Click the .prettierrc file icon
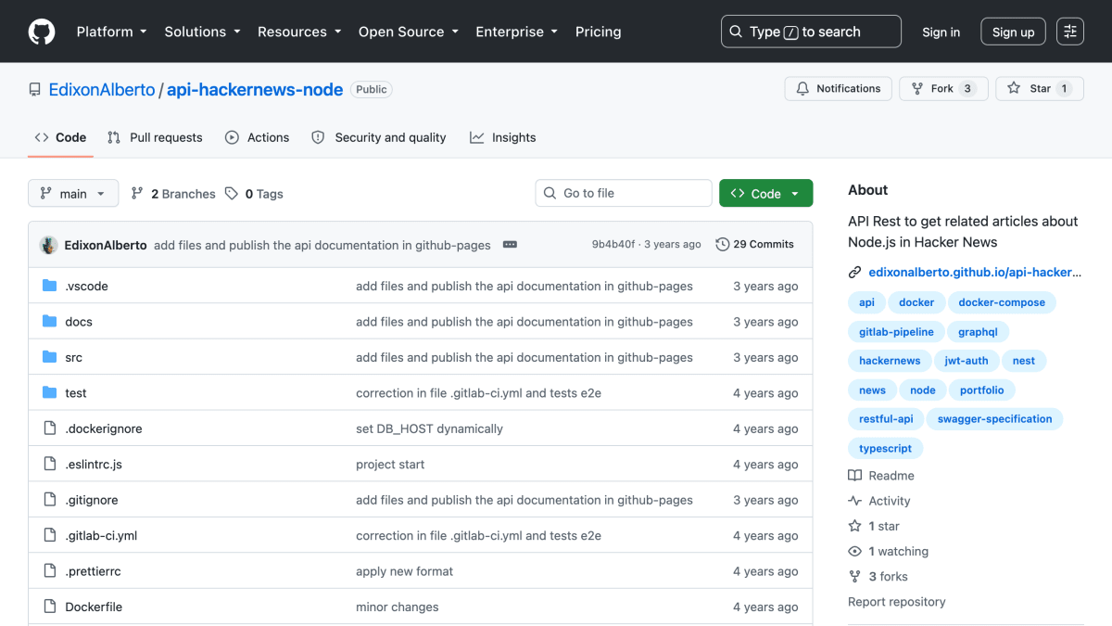Screen dimensions: 1112x626 [x=50, y=571]
